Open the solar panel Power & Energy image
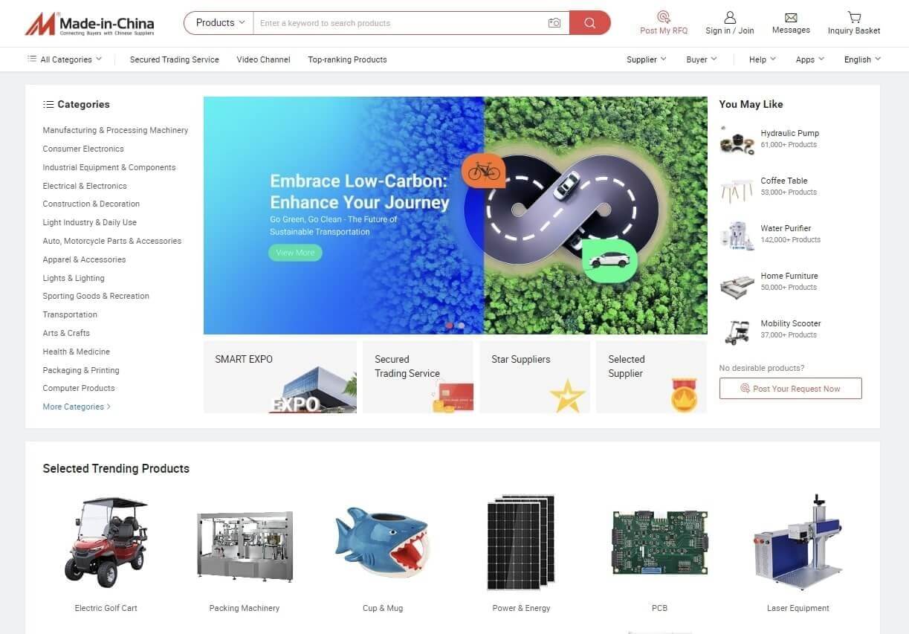This screenshot has height=634, width=909. tap(521, 543)
